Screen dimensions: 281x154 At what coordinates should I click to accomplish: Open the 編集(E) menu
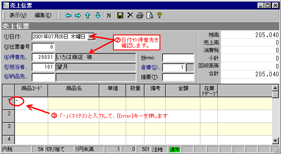[43, 15]
